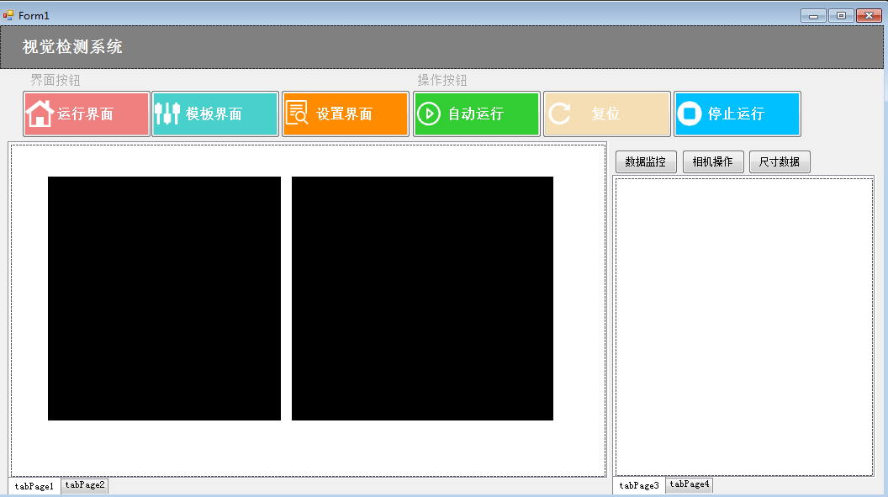888x497 pixels.
Task: Click the left black camera image display
Action: 164,299
